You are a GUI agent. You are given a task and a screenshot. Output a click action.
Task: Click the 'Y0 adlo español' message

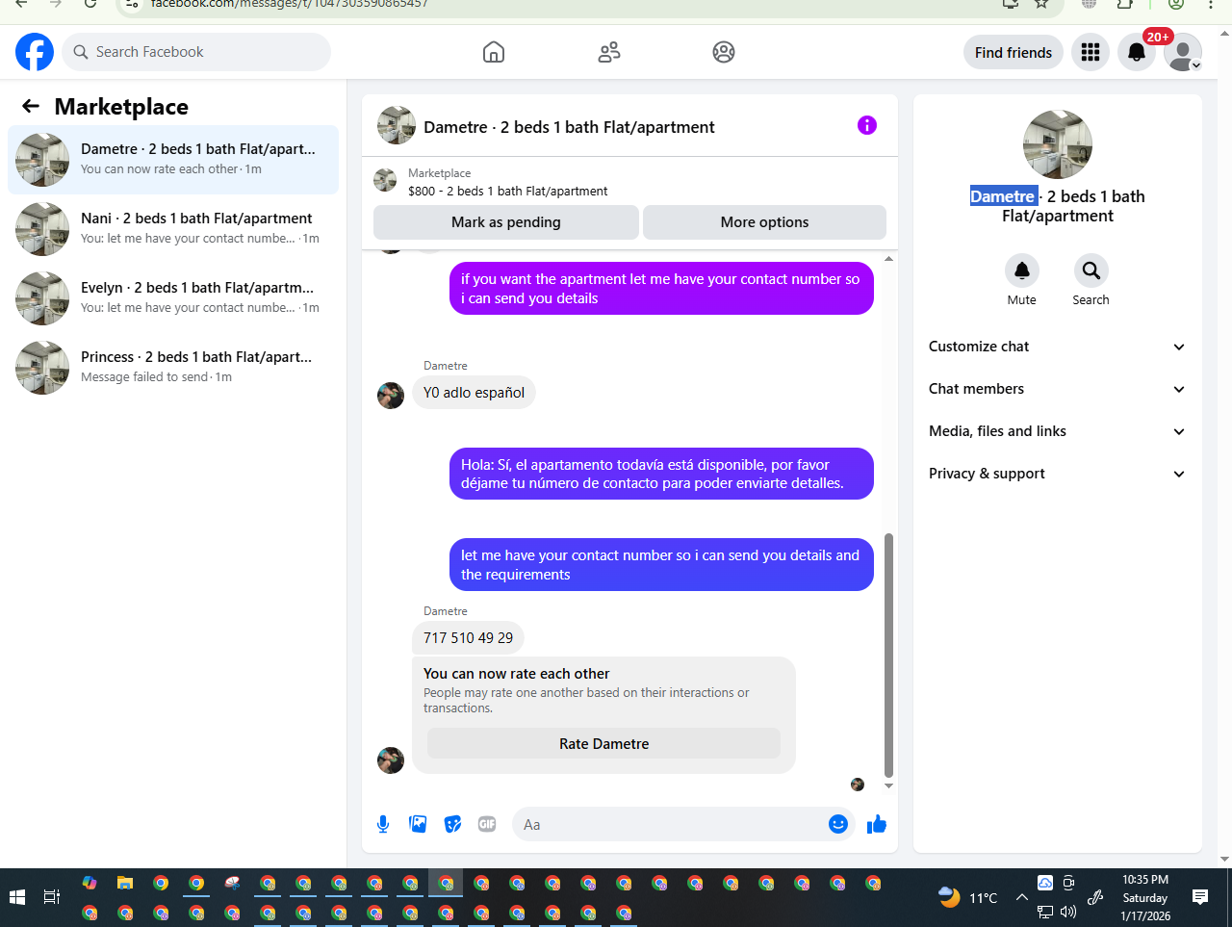coord(474,392)
